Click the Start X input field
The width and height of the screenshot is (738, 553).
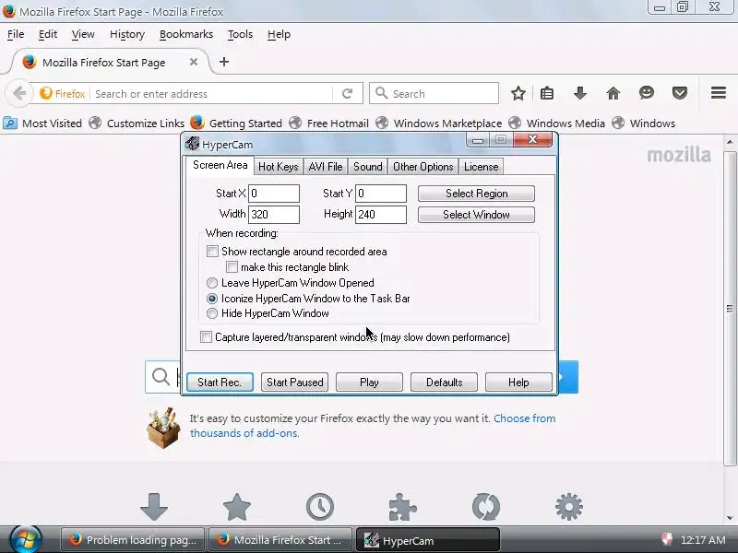[274, 194]
